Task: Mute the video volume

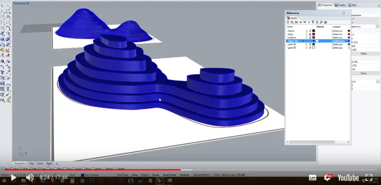Action: tap(29, 178)
